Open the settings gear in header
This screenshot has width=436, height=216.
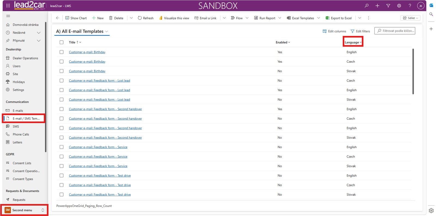point(399,5)
